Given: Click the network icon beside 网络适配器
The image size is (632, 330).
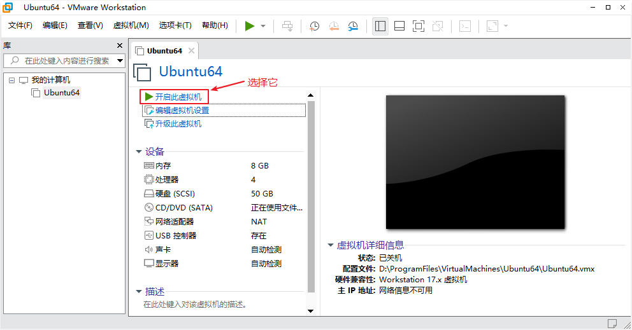Looking at the screenshot, I should pyautogui.click(x=148, y=221).
